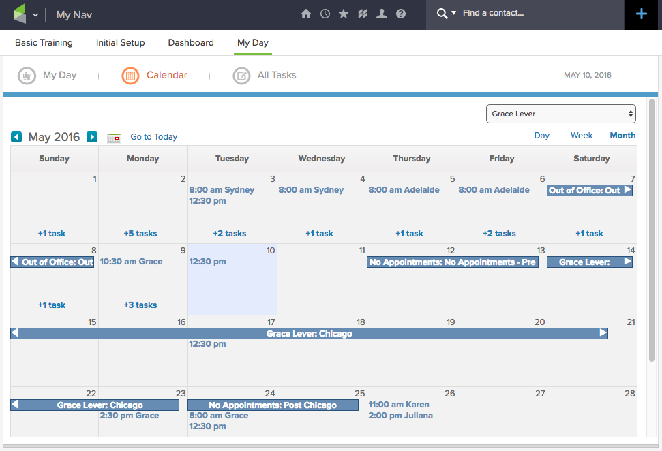Open recent items clock icon
The image size is (662, 451).
coord(325,14)
